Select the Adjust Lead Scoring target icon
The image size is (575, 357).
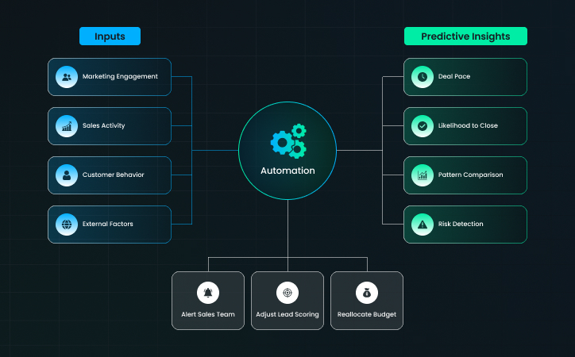tap(287, 293)
